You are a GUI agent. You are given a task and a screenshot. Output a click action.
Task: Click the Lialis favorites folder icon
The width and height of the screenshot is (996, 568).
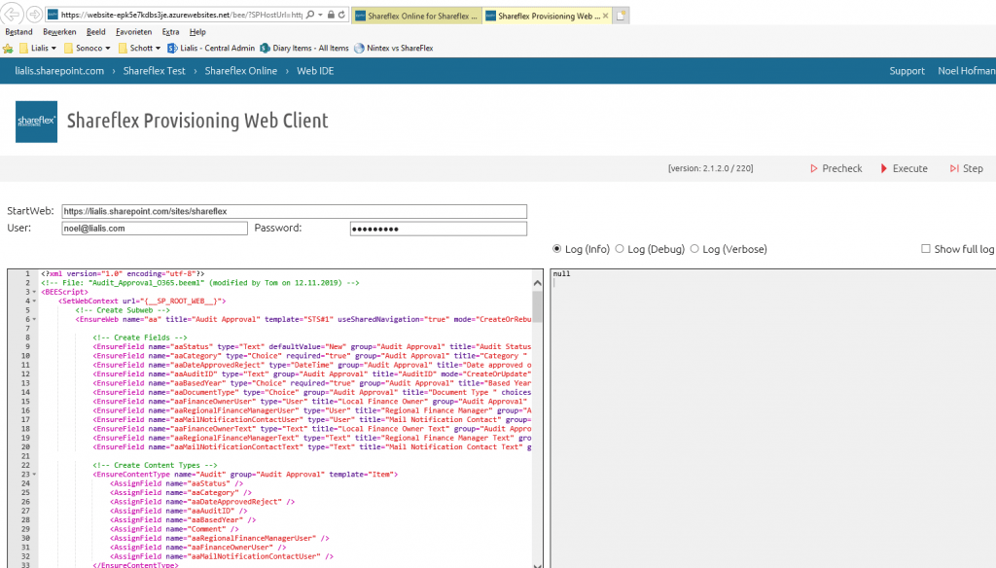tap(23, 49)
